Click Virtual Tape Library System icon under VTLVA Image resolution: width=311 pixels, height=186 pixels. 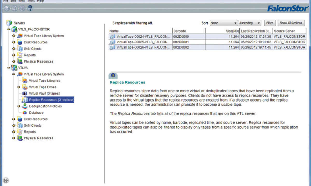(19, 74)
